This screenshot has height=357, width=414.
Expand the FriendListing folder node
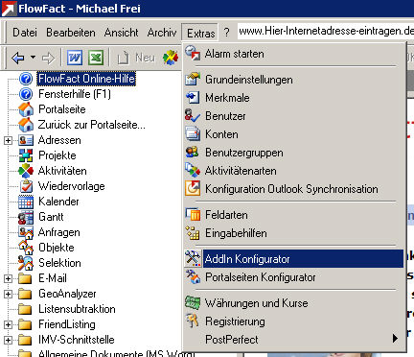tap(8, 324)
